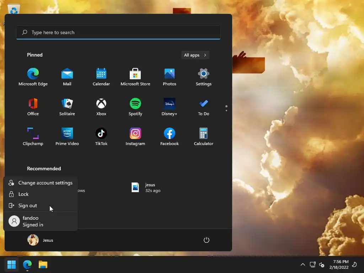Image resolution: width=364 pixels, height=273 pixels.
Task: Click the Windows Start button on taskbar
Action: point(11,264)
